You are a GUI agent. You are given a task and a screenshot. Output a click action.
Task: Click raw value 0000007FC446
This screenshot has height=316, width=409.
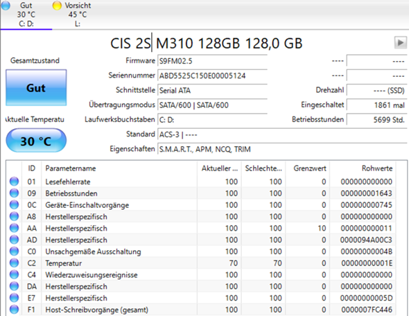367,310
